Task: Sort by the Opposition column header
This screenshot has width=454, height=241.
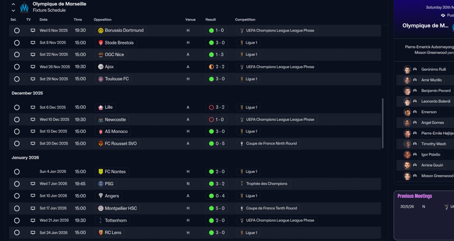Action: coord(103,20)
